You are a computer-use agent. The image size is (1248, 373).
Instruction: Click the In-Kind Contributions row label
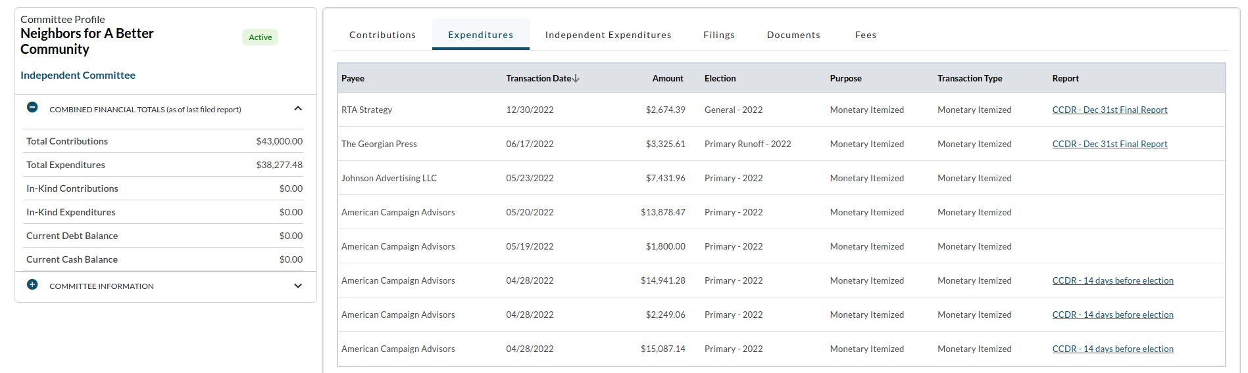72,188
